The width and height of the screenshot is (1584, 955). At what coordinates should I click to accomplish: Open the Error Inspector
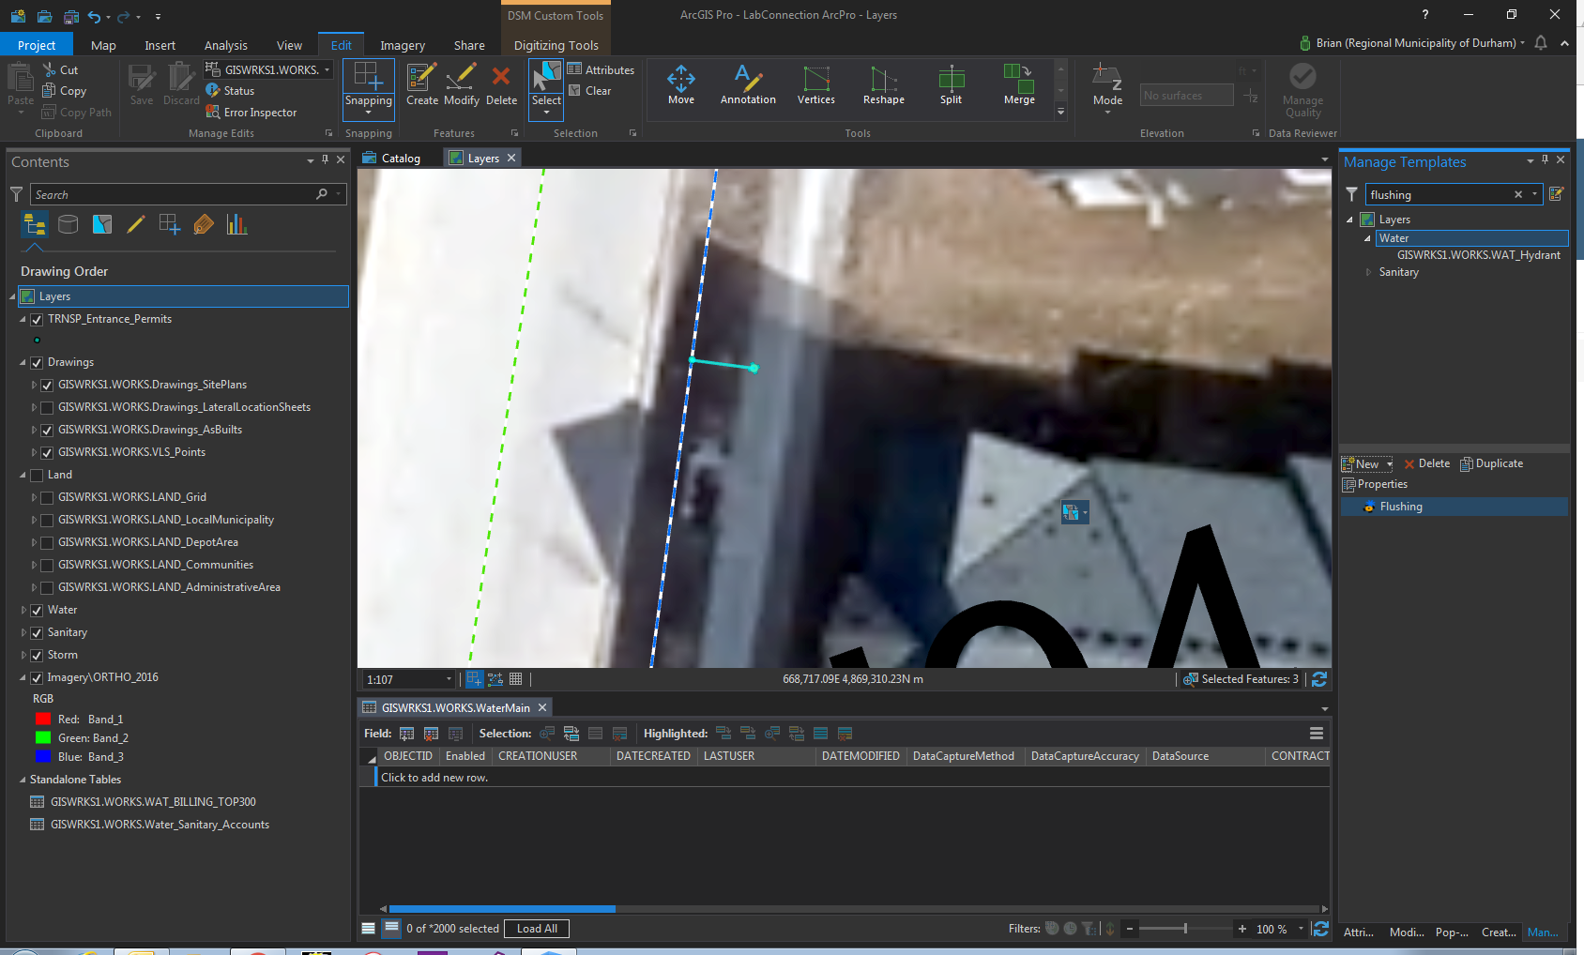(251, 113)
